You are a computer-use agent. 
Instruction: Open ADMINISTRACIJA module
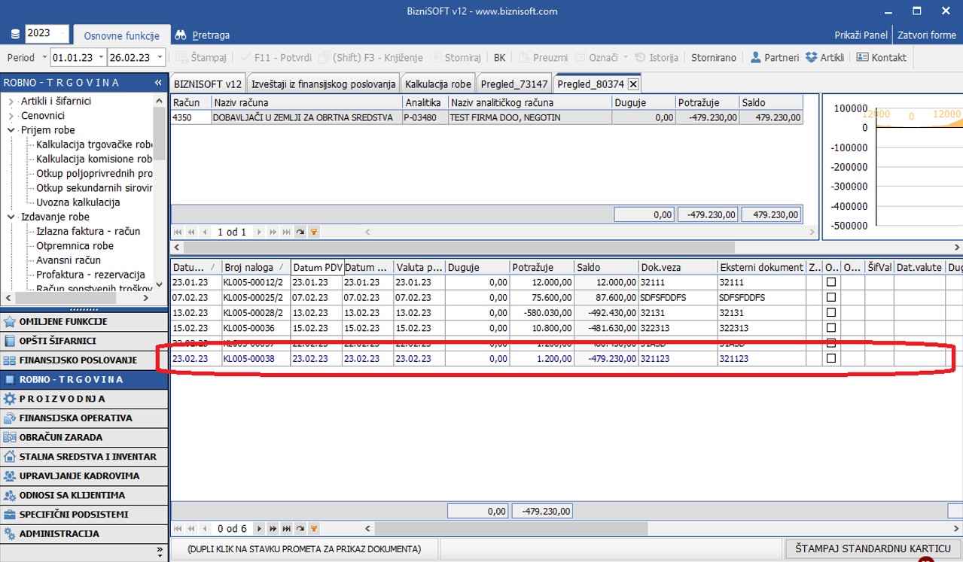[x=84, y=534]
